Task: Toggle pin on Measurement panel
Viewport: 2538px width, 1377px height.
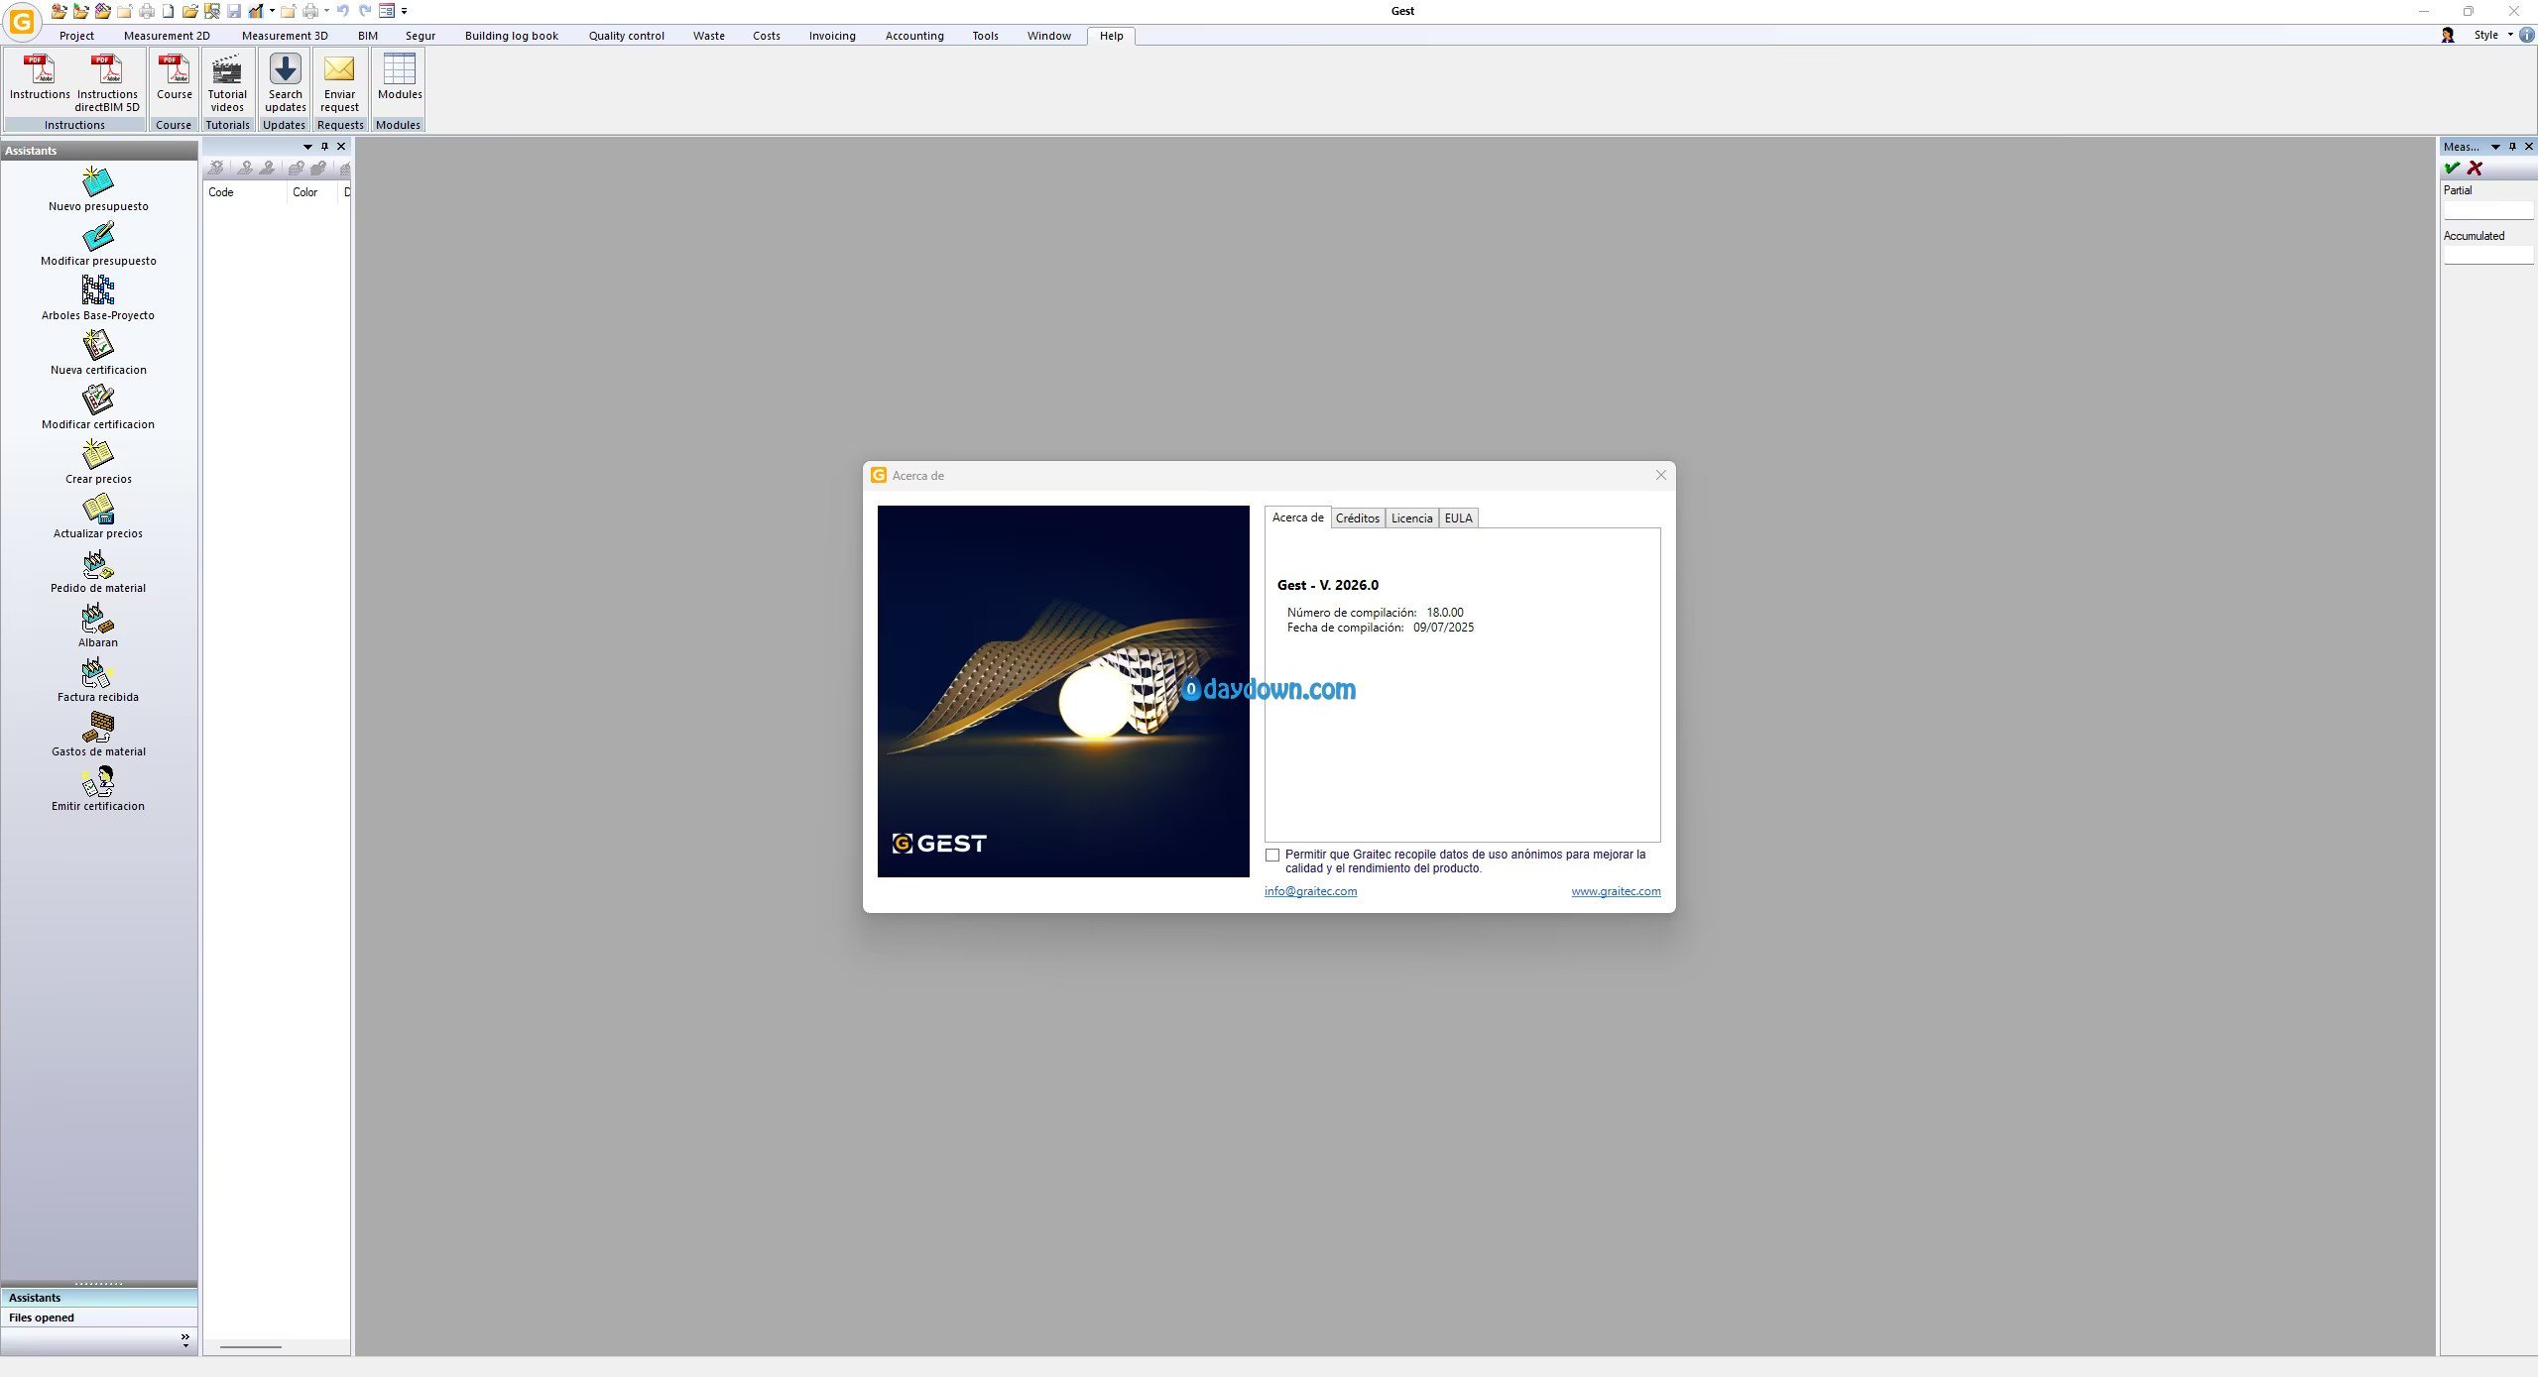Action: (2512, 147)
